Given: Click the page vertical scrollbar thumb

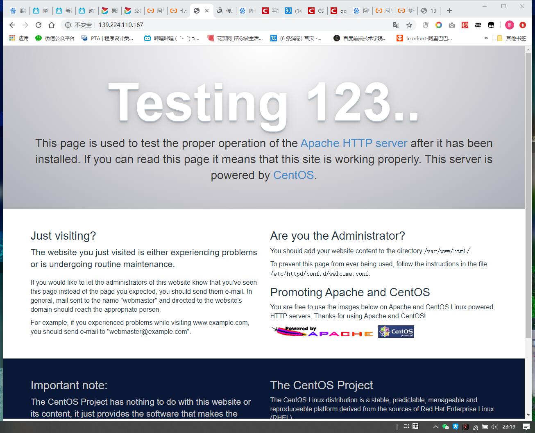Looking at the screenshot, I should coord(528,196).
